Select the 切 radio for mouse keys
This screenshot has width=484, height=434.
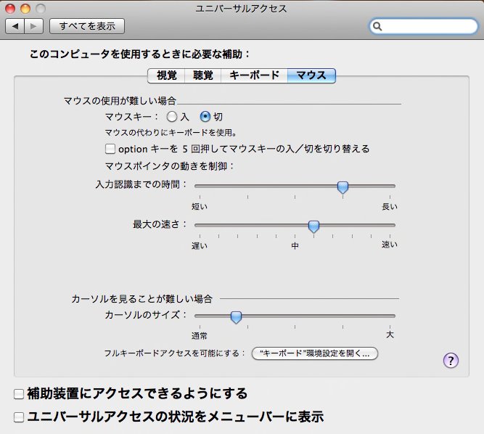pos(205,117)
